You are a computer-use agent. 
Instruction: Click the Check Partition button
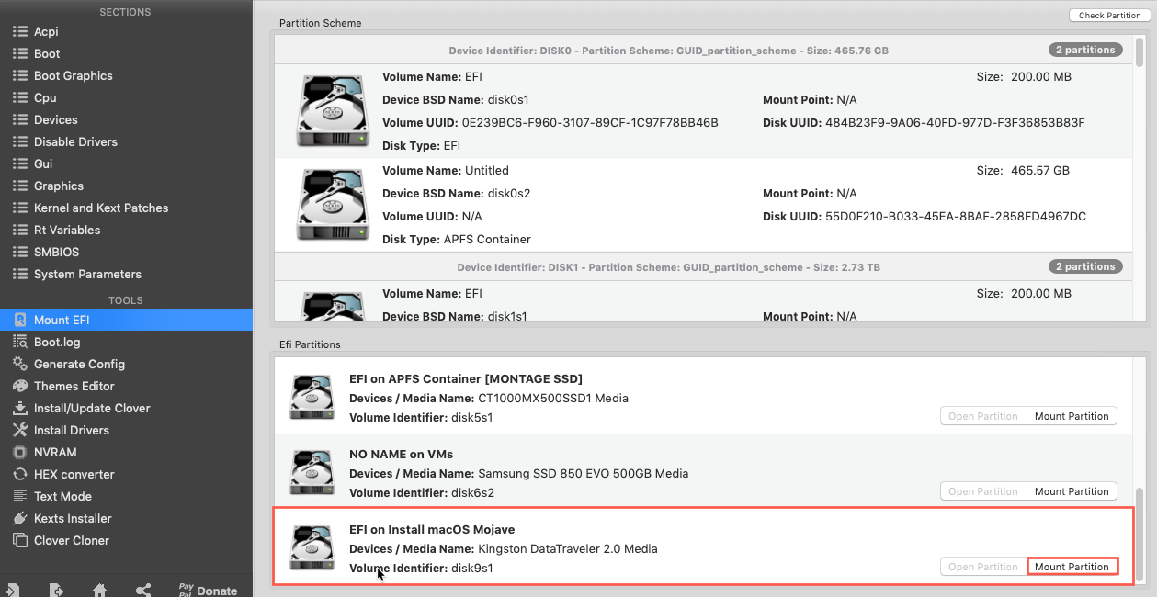1109,16
